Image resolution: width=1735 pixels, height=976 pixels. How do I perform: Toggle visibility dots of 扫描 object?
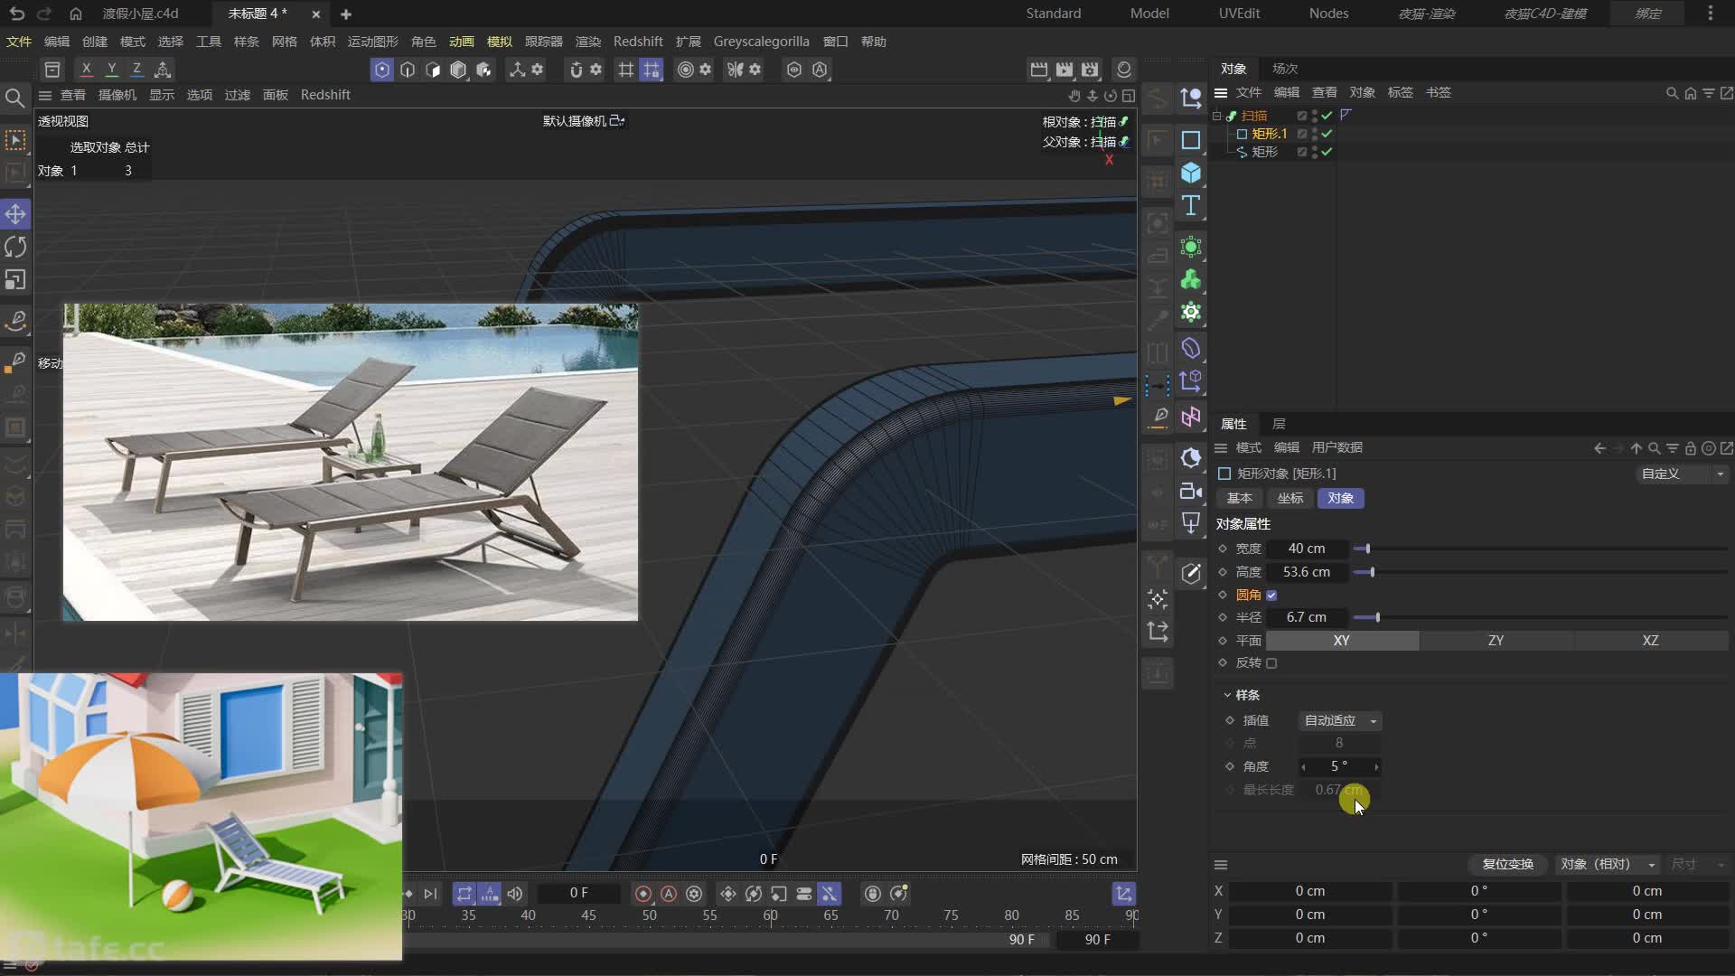coord(1314,116)
